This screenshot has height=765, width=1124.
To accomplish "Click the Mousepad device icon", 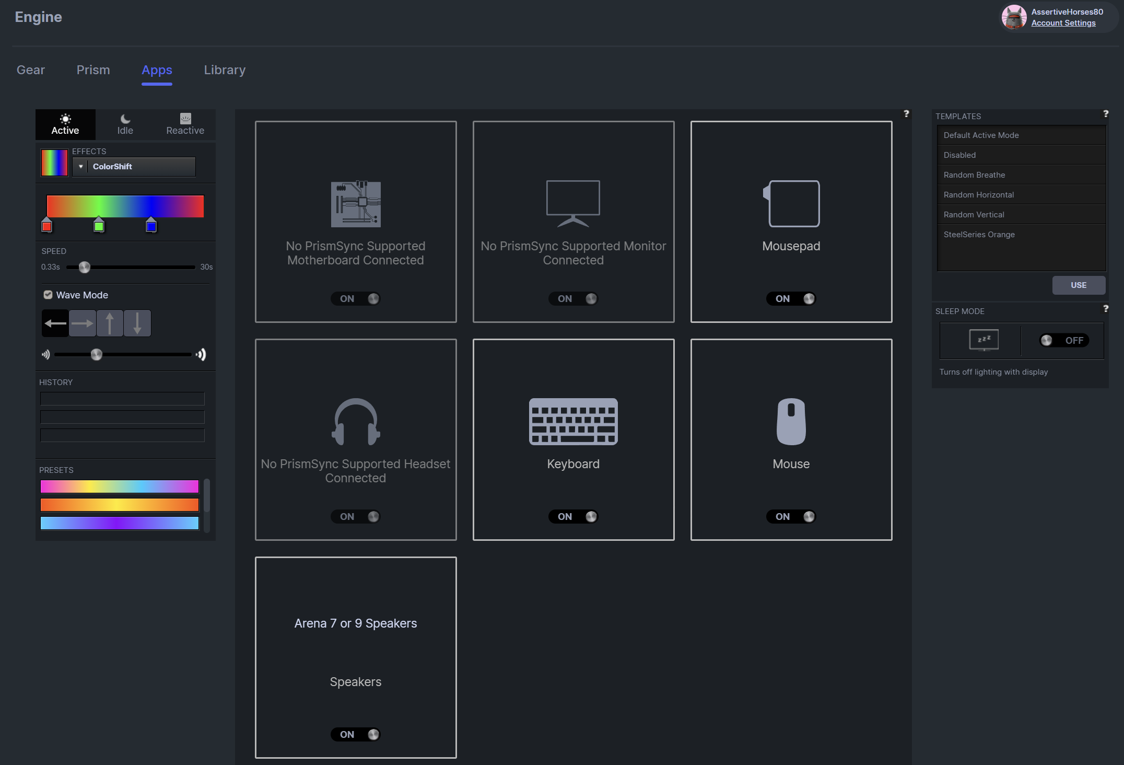I will pos(791,204).
